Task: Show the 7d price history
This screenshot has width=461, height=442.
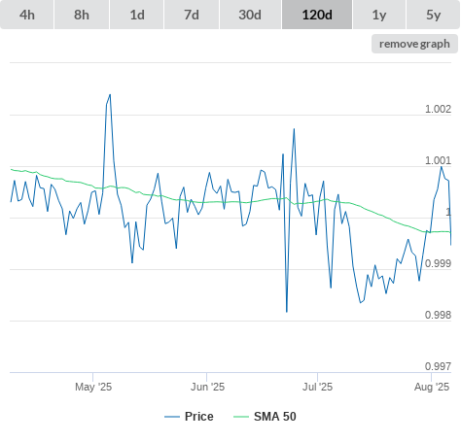Action: [192, 15]
